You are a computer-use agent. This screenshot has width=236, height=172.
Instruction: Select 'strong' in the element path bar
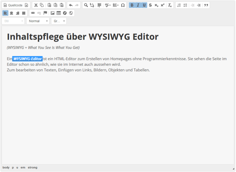(32, 168)
